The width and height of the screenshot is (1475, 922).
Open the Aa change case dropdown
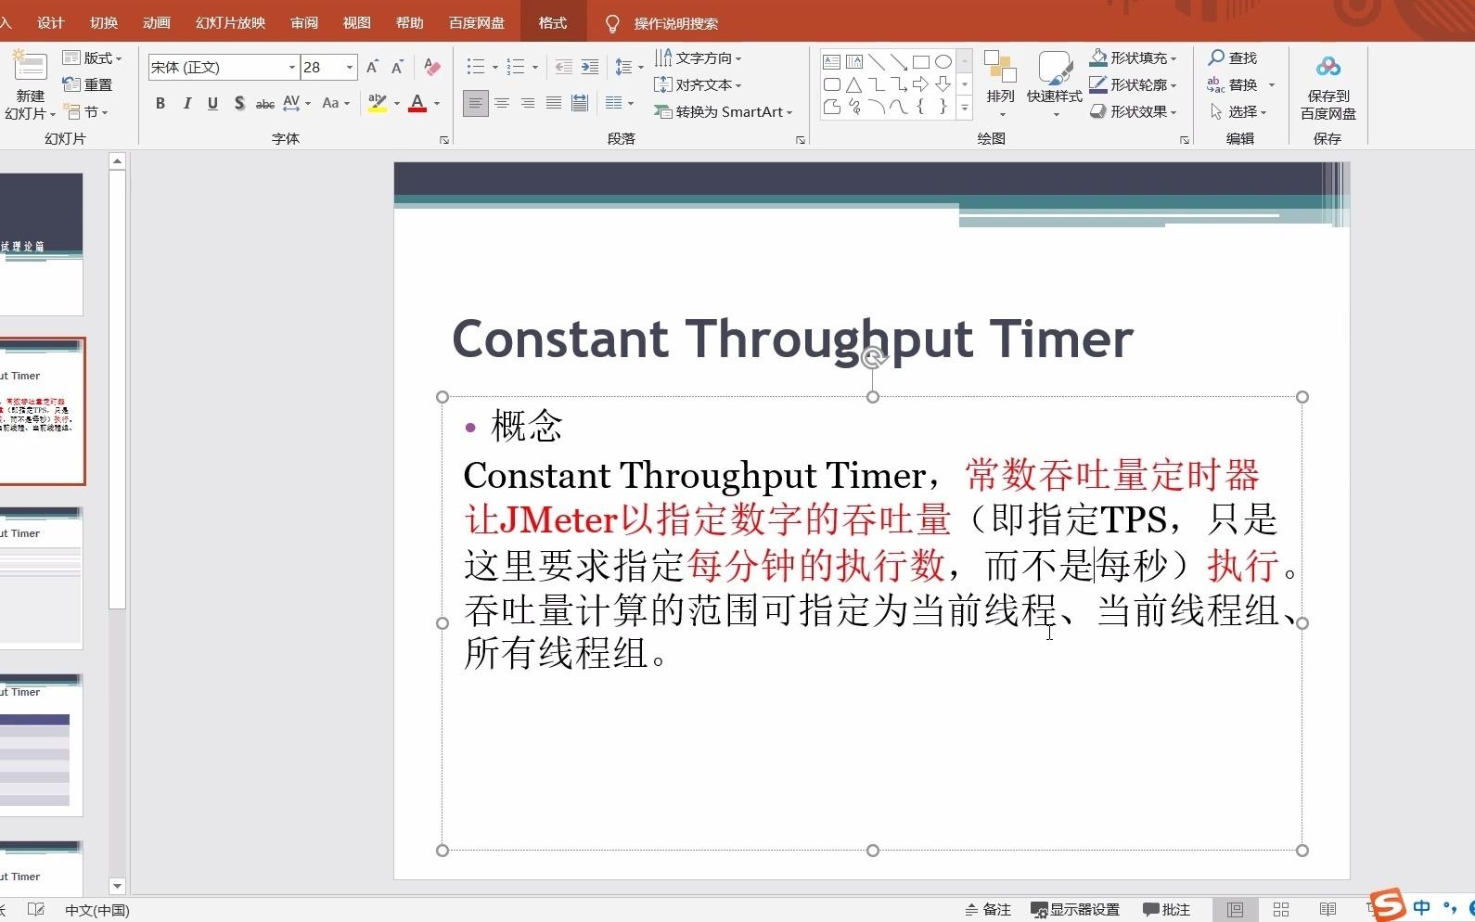335,103
